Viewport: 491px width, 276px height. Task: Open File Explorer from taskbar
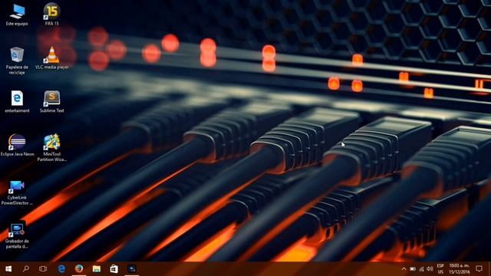coord(97,269)
